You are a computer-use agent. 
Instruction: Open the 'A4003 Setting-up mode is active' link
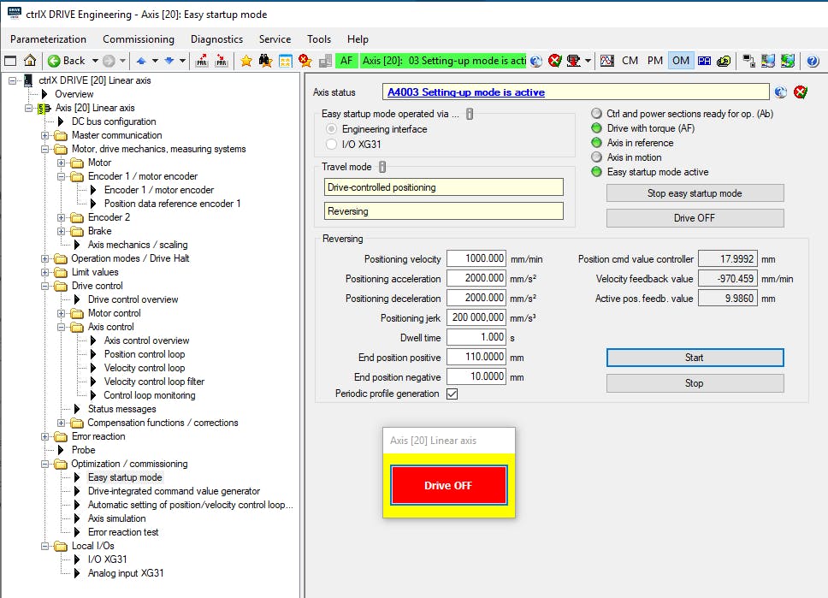[x=466, y=92]
